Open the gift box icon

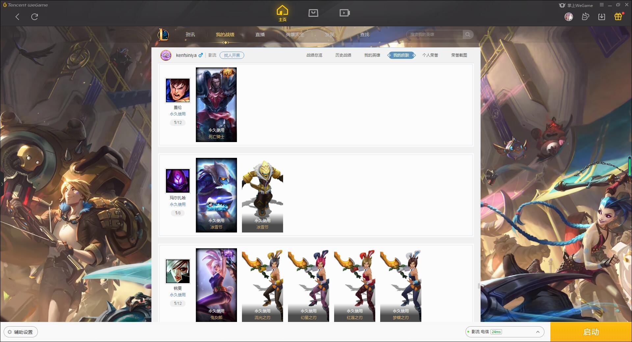pos(619,16)
